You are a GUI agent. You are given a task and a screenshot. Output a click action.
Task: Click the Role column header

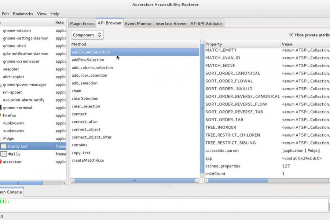pos(60,22)
